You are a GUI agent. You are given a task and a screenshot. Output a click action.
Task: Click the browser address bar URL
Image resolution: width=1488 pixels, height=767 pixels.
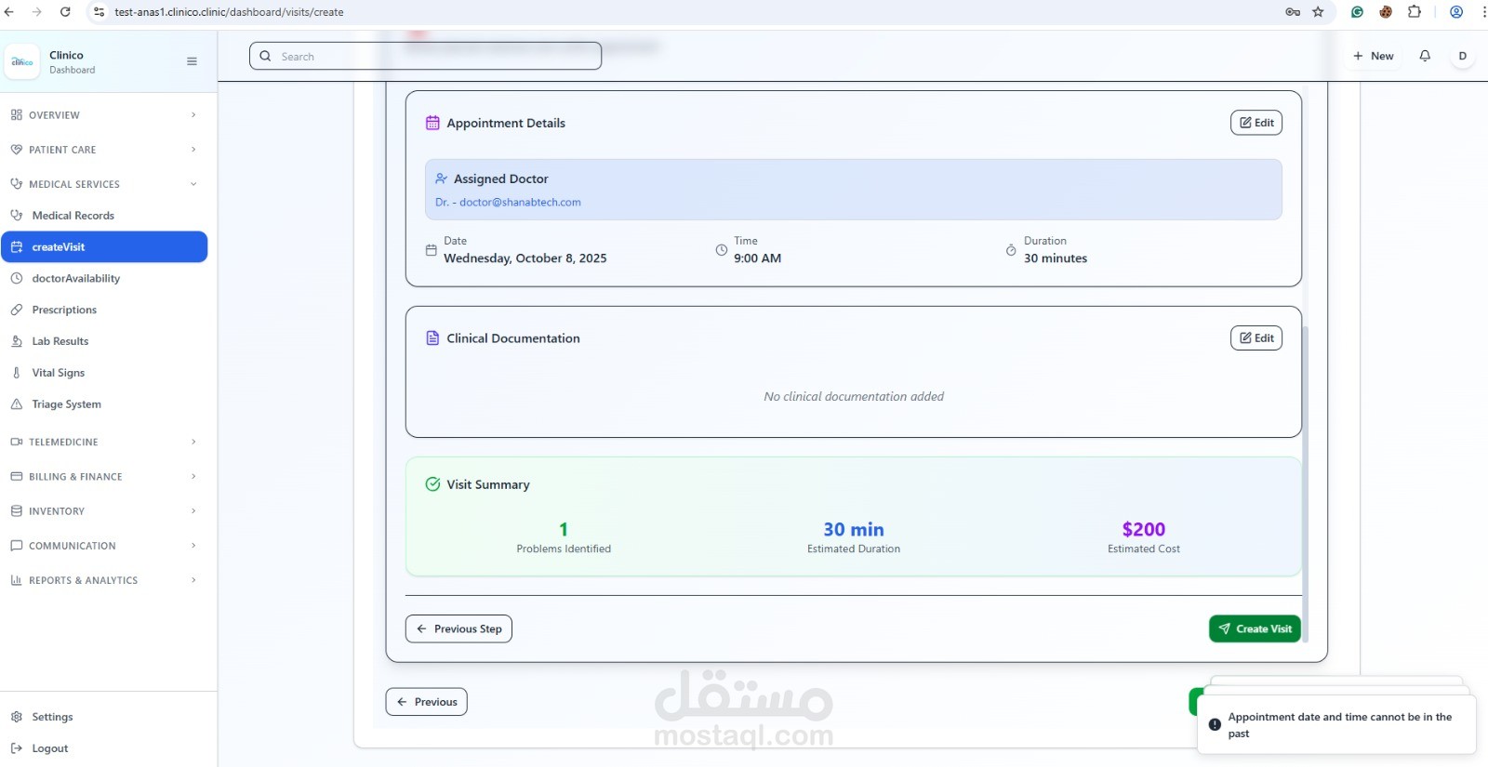pyautogui.click(x=229, y=12)
